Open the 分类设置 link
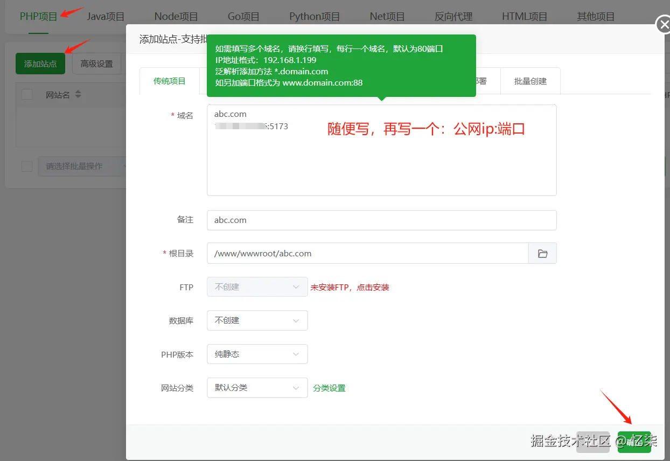Viewport: 670px width, 461px height. pos(329,388)
